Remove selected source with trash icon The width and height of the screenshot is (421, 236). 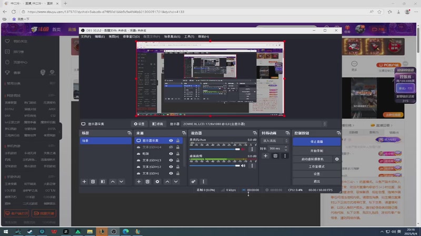(147, 181)
